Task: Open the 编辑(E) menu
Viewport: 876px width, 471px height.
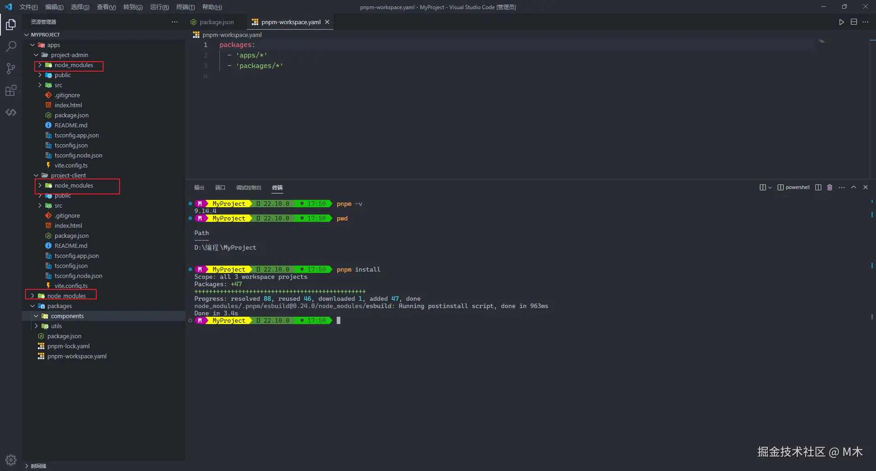Action: coord(54,7)
